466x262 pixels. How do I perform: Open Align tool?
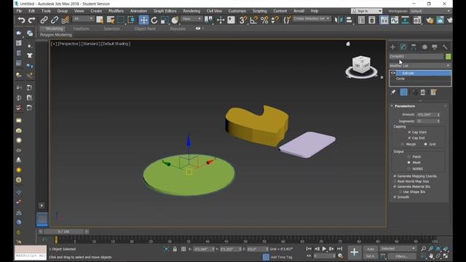point(349,20)
